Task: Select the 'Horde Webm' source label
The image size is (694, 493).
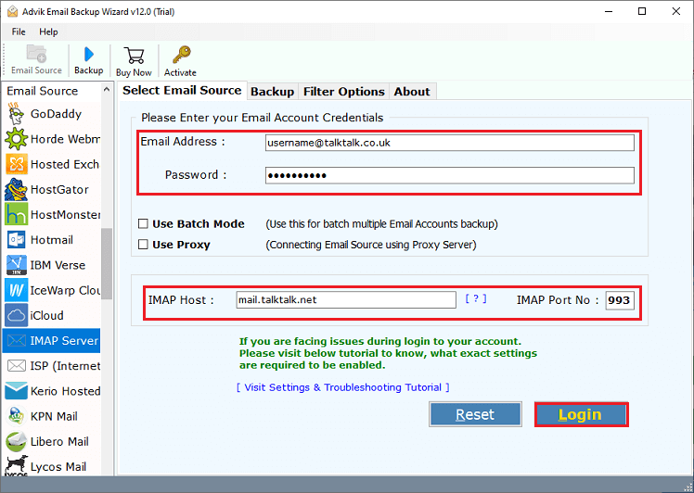Action: (x=65, y=139)
